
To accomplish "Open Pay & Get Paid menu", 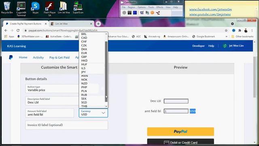I will 59,58.
